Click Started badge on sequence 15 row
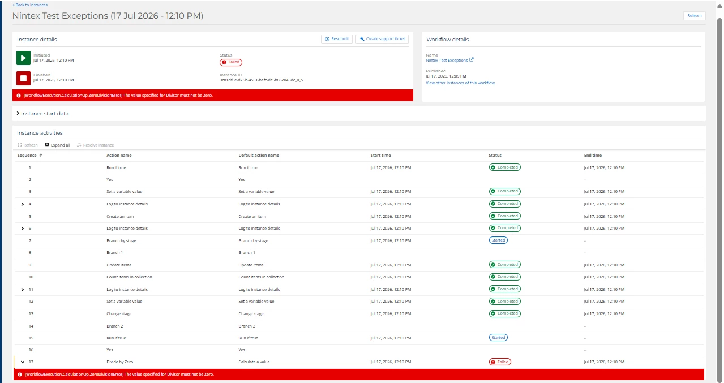The image size is (724, 383). 498,338
